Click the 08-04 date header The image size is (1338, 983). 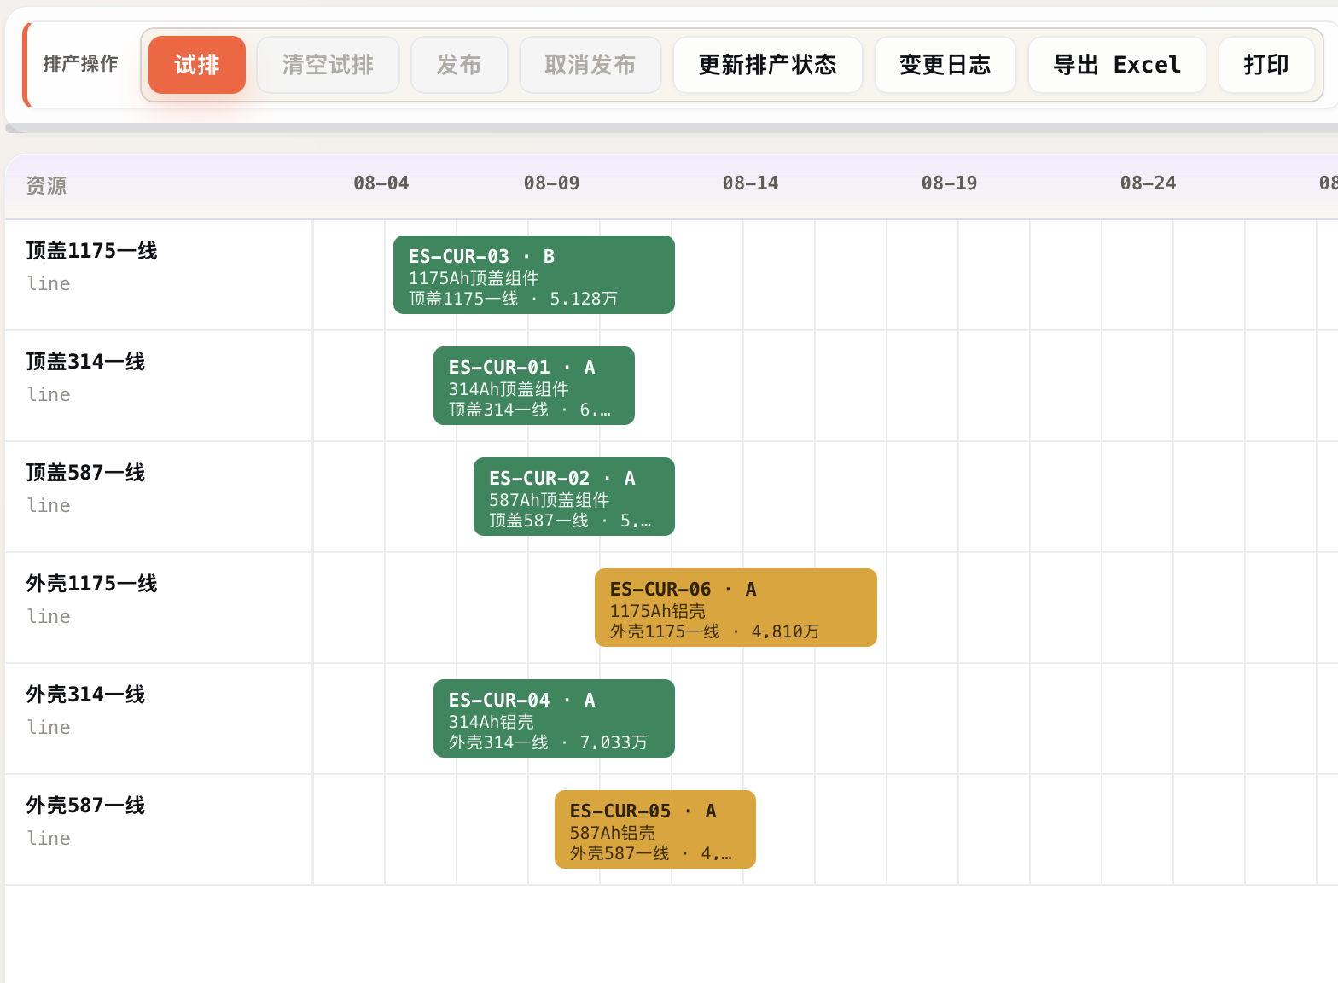(x=381, y=183)
